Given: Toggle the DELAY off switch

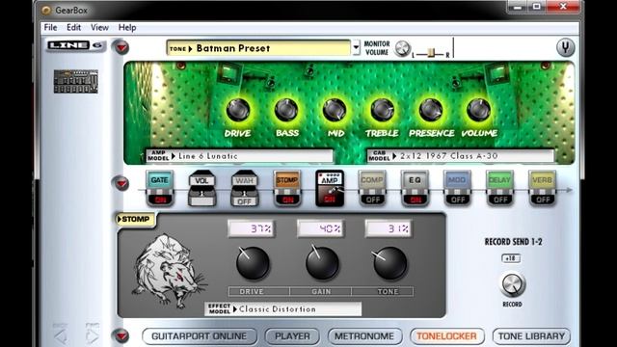Looking at the screenshot, I should [x=499, y=200].
